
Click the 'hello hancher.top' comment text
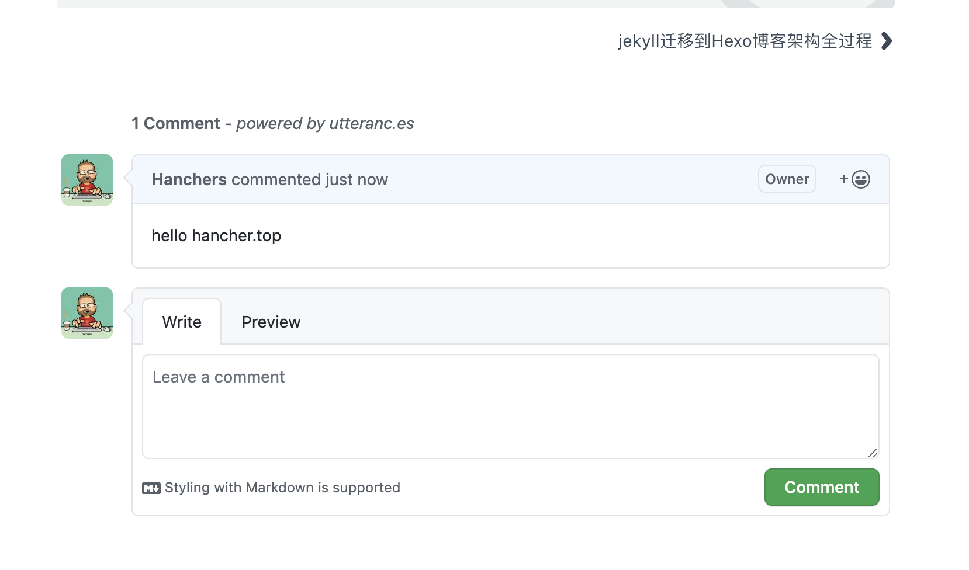[x=216, y=236]
